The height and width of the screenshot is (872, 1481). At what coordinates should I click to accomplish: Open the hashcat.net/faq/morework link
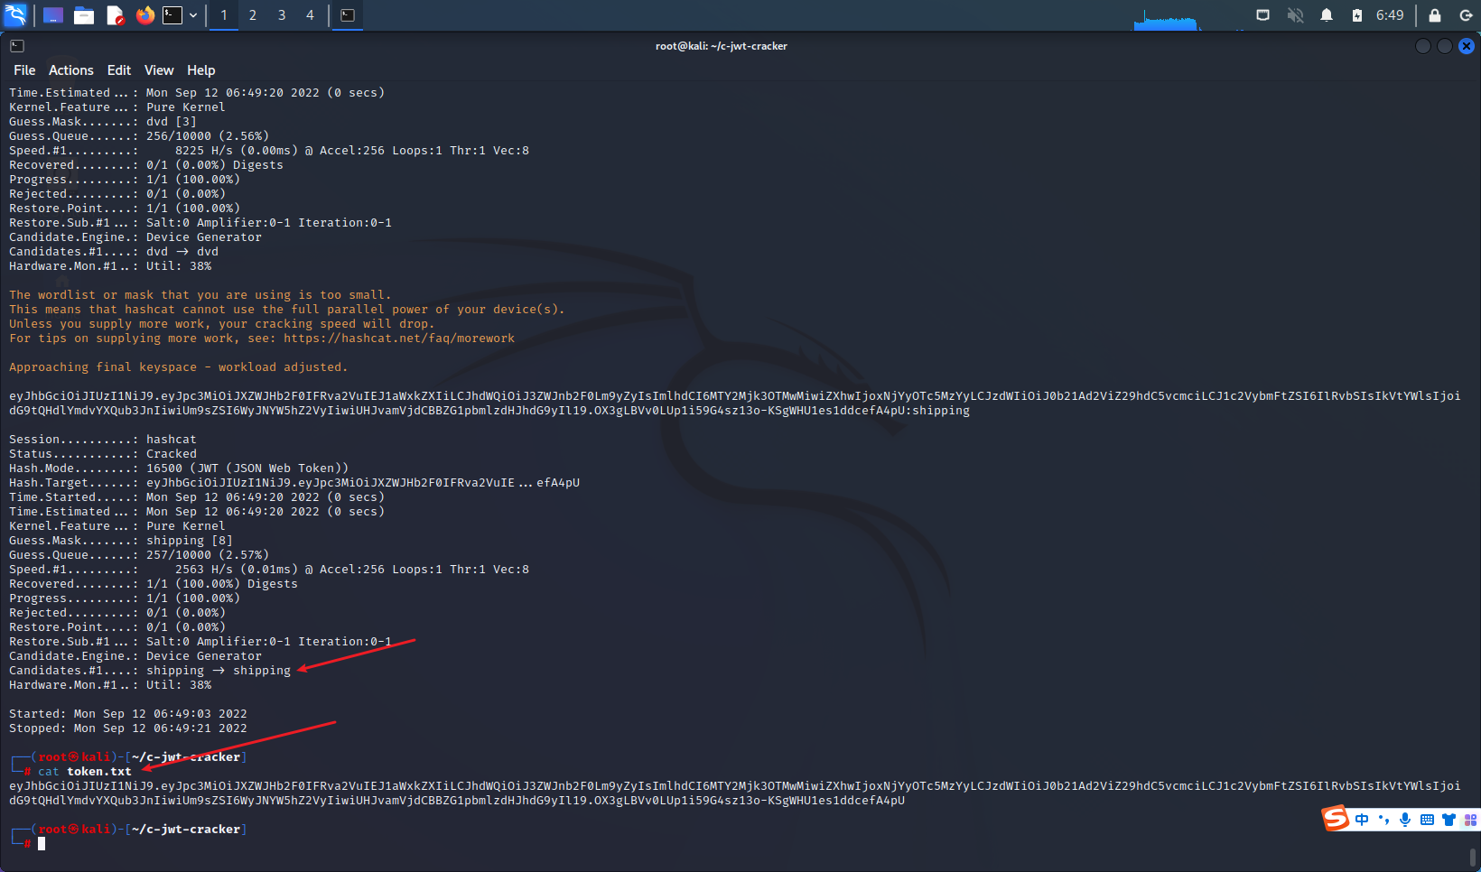[399, 339]
